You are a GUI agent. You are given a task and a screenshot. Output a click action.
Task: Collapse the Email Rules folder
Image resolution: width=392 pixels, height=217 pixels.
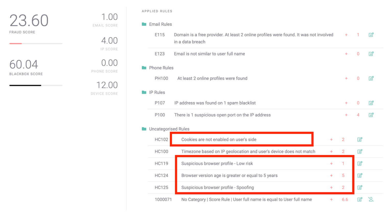point(144,24)
